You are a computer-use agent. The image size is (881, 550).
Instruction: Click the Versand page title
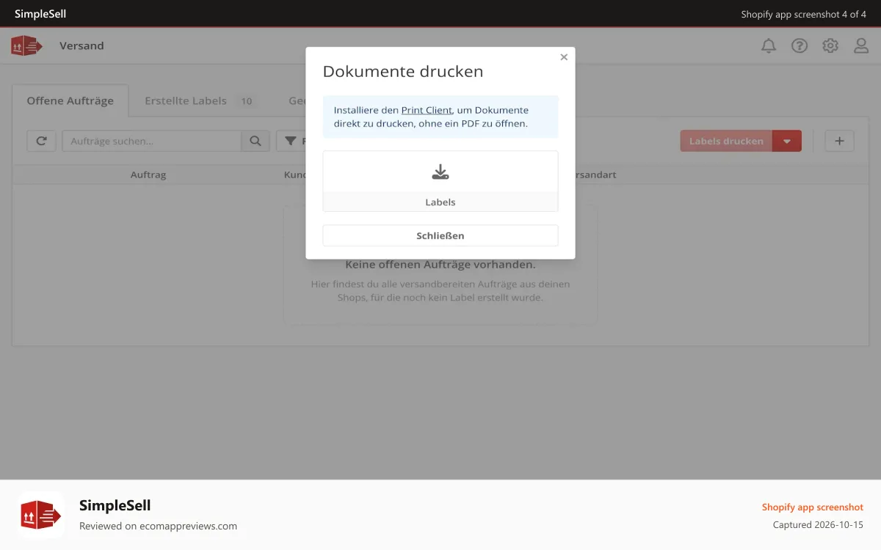tap(81, 45)
